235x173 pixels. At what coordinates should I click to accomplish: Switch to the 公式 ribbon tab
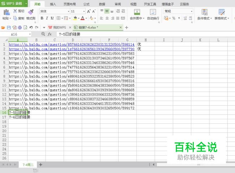point(86,4)
